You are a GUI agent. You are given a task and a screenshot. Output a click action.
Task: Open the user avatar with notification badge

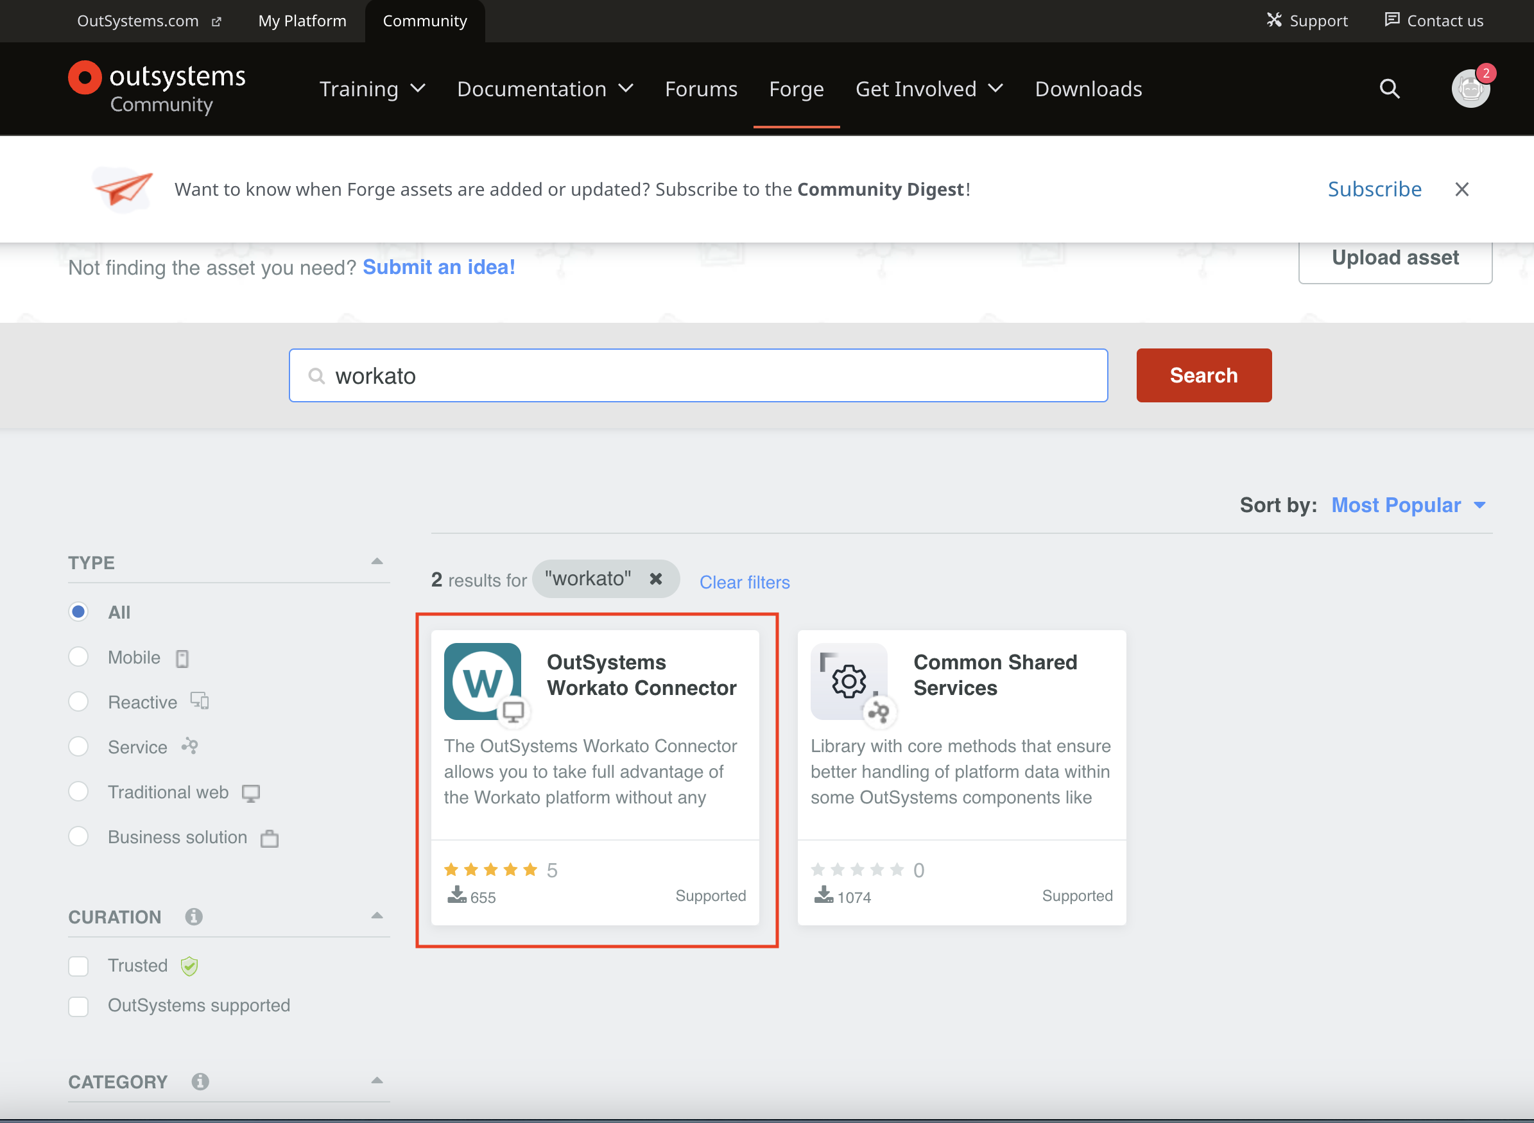click(x=1470, y=89)
